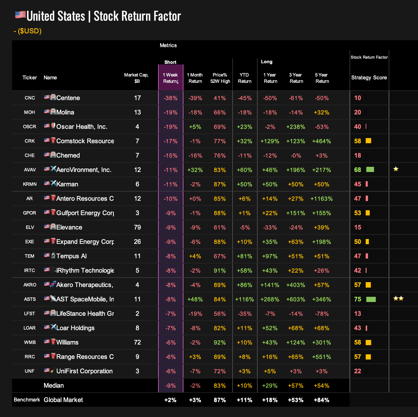
Task: Click the green score bar for ASTS
Action: point(371,299)
